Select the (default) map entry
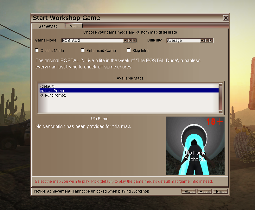Screen dimensions: 255x210 (129, 86)
